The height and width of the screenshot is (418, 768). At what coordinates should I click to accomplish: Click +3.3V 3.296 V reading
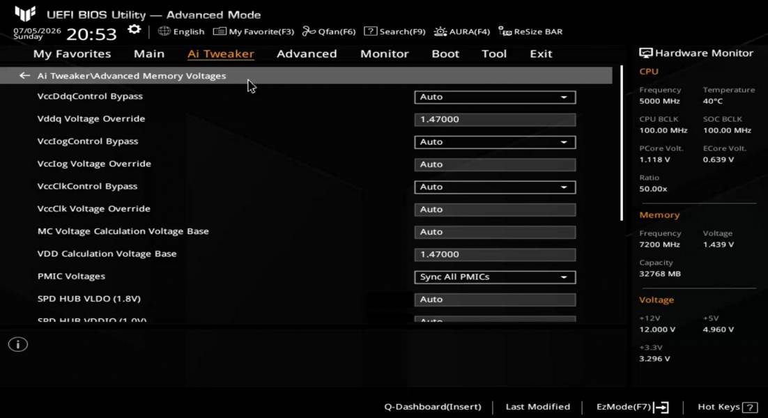coord(654,359)
